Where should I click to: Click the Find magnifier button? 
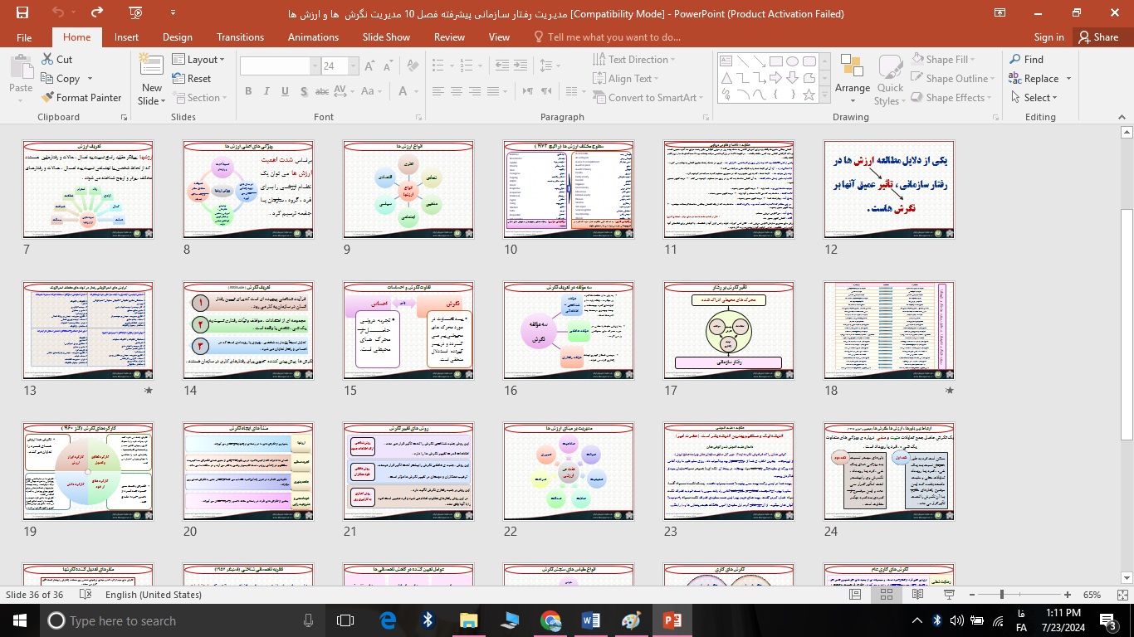tap(1027, 60)
